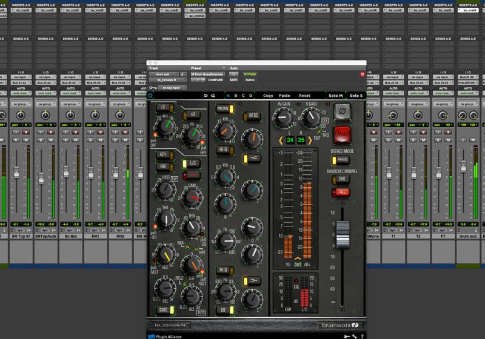This screenshot has height=339, width=485.
Task: Open no input selector on FT track
Action: [443, 77]
